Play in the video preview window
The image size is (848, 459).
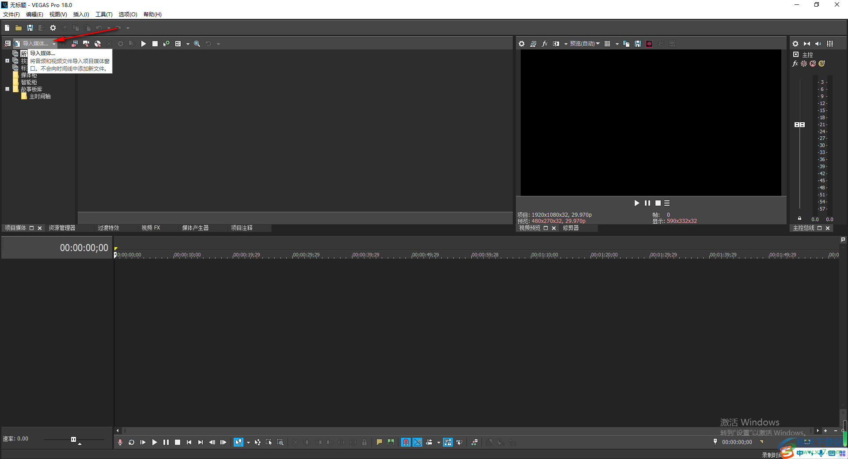point(636,203)
